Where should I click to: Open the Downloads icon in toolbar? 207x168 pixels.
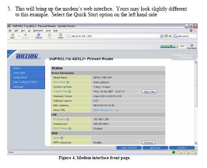(192, 45)
